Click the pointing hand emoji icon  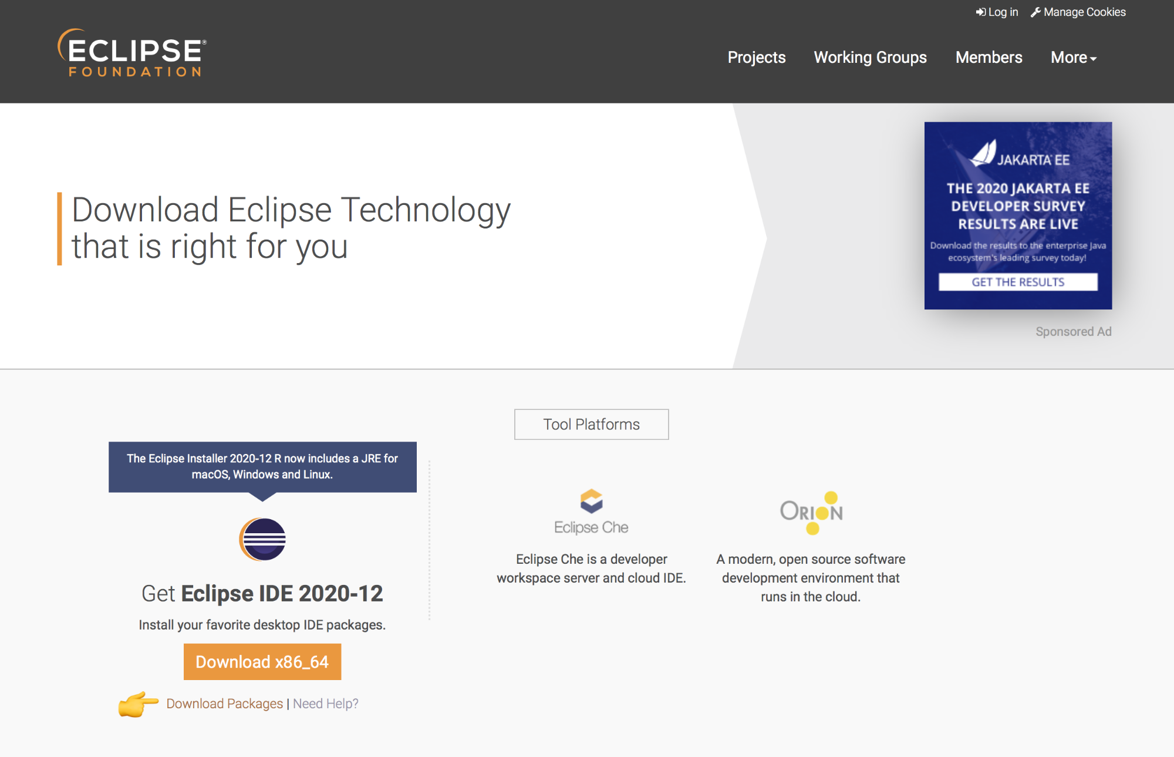pyautogui.click(x=138, y=704)
